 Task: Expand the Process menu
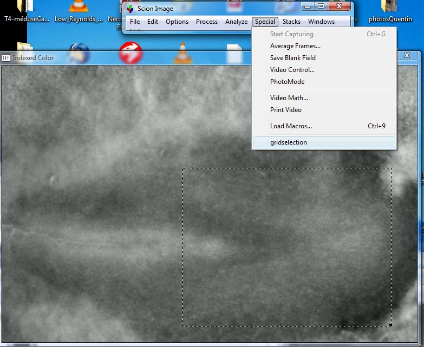point(207,22)
